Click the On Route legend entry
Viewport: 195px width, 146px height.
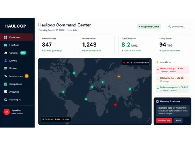tap(48, 120)
